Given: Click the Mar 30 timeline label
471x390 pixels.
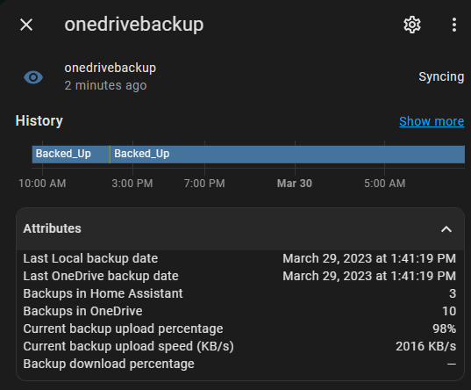Looking at the screenshot, I should (x=295, y=184).
